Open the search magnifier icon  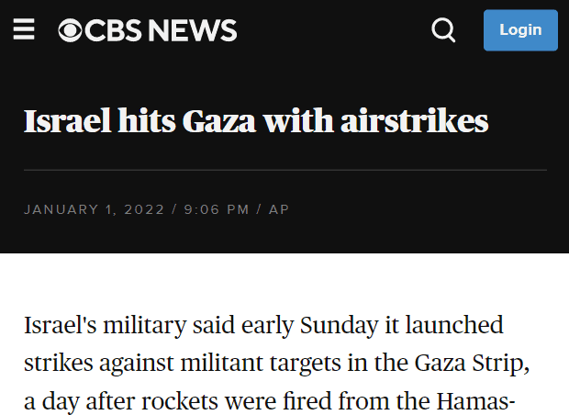(x=443, y=29)
